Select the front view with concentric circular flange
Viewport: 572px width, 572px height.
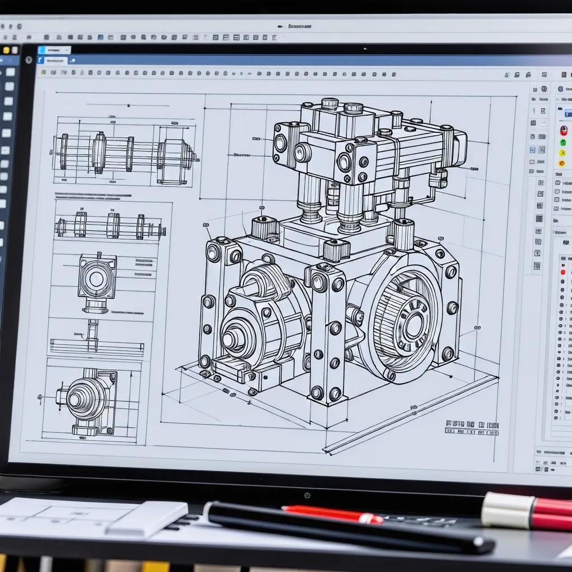(x=97, y=282)
